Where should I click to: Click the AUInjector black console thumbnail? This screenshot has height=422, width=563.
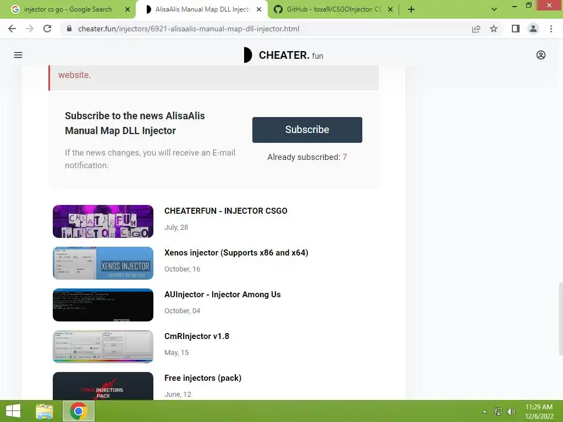[x=103, y=305]
